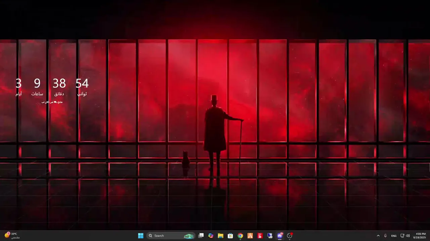The height and width of the screenshot is (241, 430).
Task: Open the computer monitor app icon in the taskbar
Action: (x=270, y=236)
